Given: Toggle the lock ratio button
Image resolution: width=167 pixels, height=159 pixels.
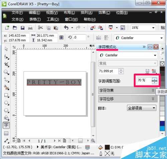Looking at the screenshot, I should (61, 38).
